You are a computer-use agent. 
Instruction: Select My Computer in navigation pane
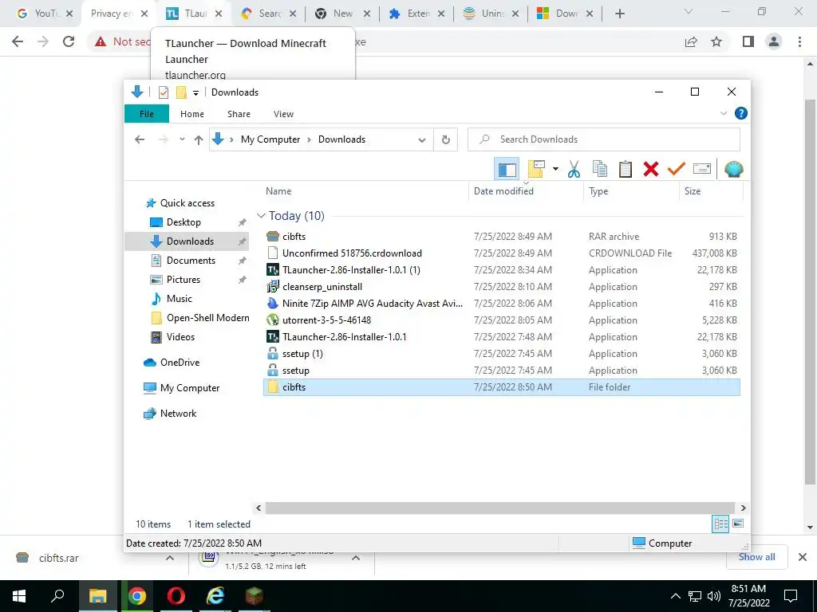pyautogui.click(x=190, y=388)
